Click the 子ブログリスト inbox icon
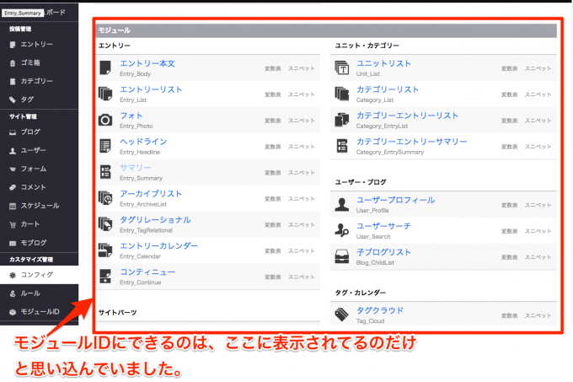Image resolution: width=573 pixels, height=382 pixels. pos(342,256)
